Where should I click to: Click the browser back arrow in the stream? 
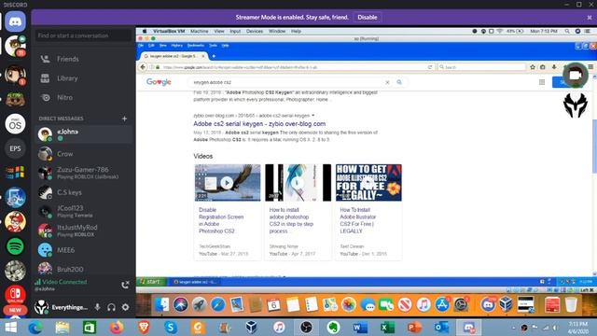[x=143, y=67]
